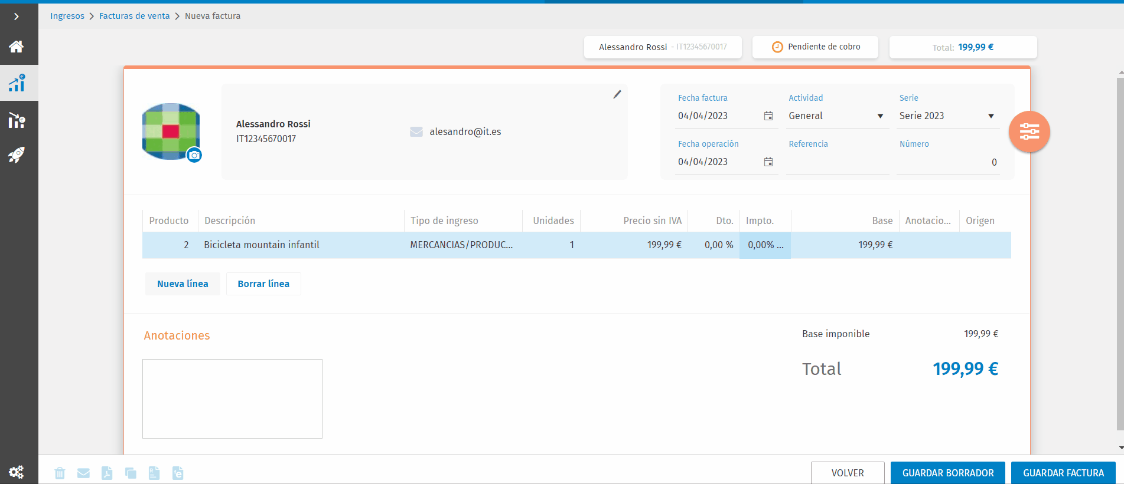The width and height of the screenshot is (1124, 484).
Task: Click the Pendiente de cobro status pill
Action: coord(815,47)
